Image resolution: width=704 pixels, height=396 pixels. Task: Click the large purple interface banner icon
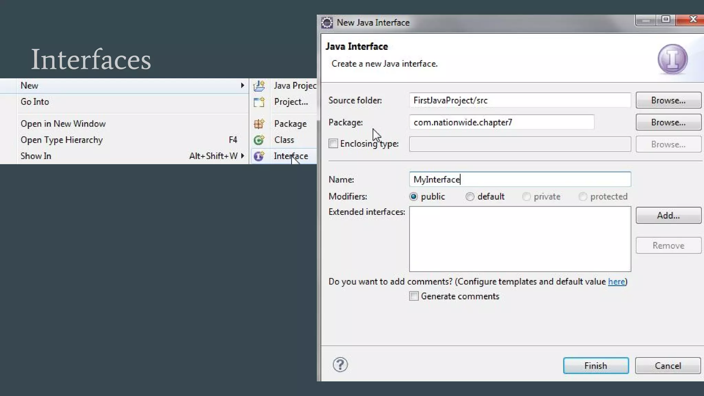672,59
